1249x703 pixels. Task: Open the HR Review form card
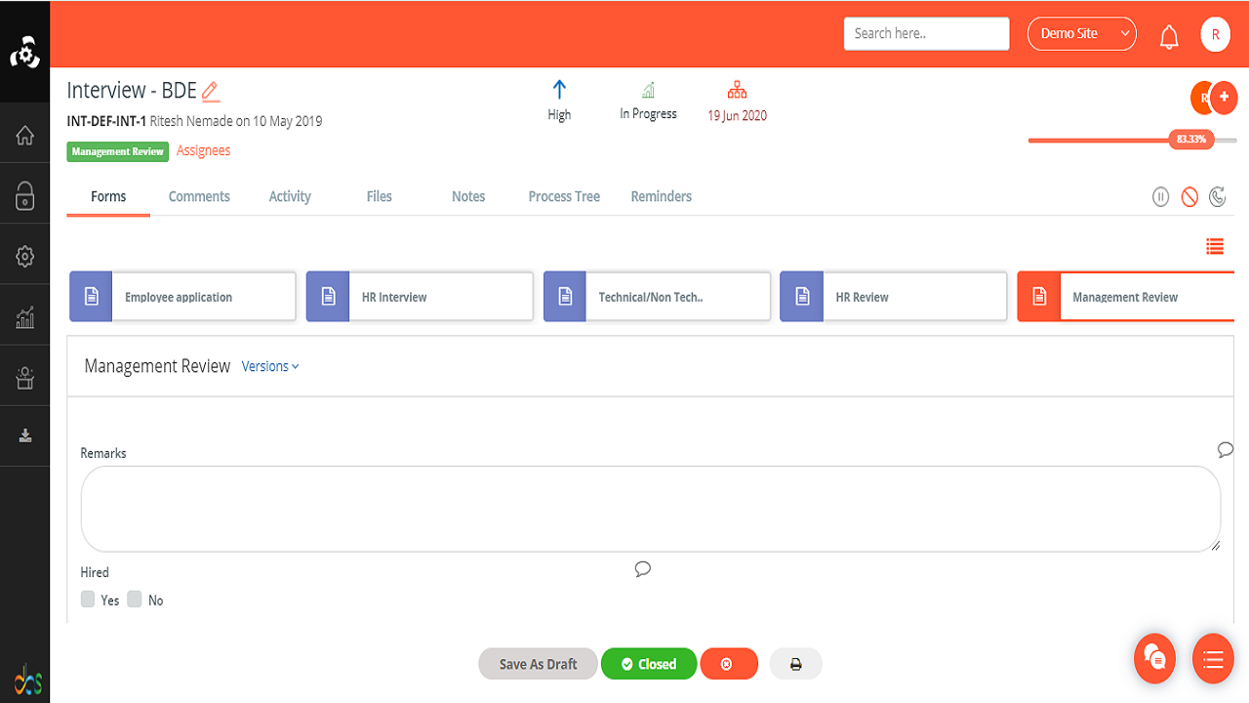pos(893,297)
